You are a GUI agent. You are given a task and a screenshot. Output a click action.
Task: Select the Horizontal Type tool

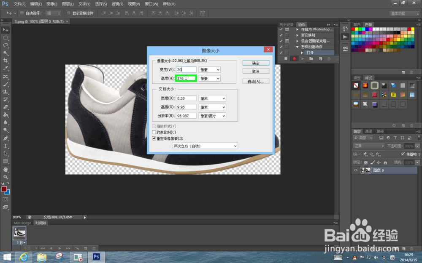point(5,146)
